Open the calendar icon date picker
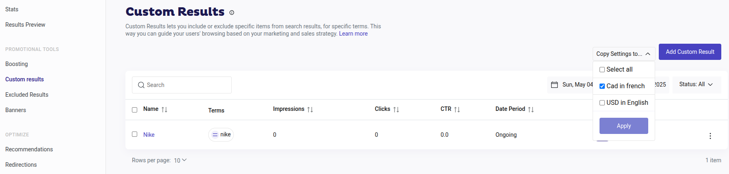 pos(554,85)
